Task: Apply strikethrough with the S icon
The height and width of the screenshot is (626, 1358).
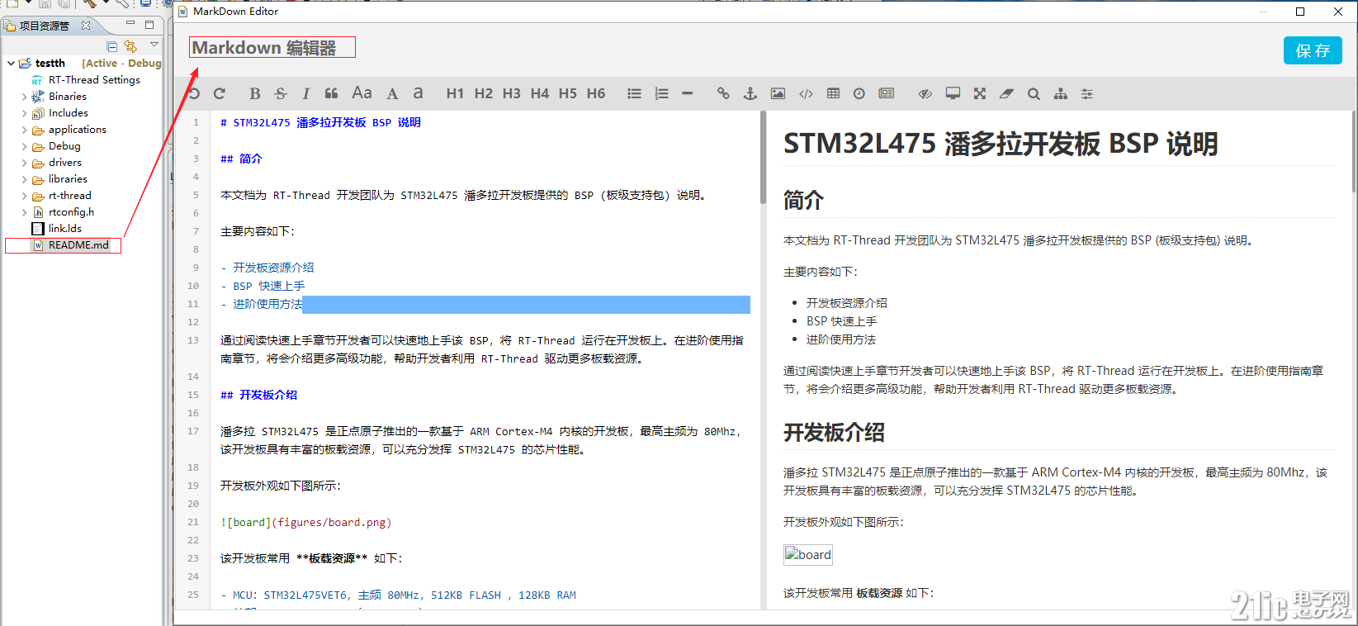Action: [281, 93]
